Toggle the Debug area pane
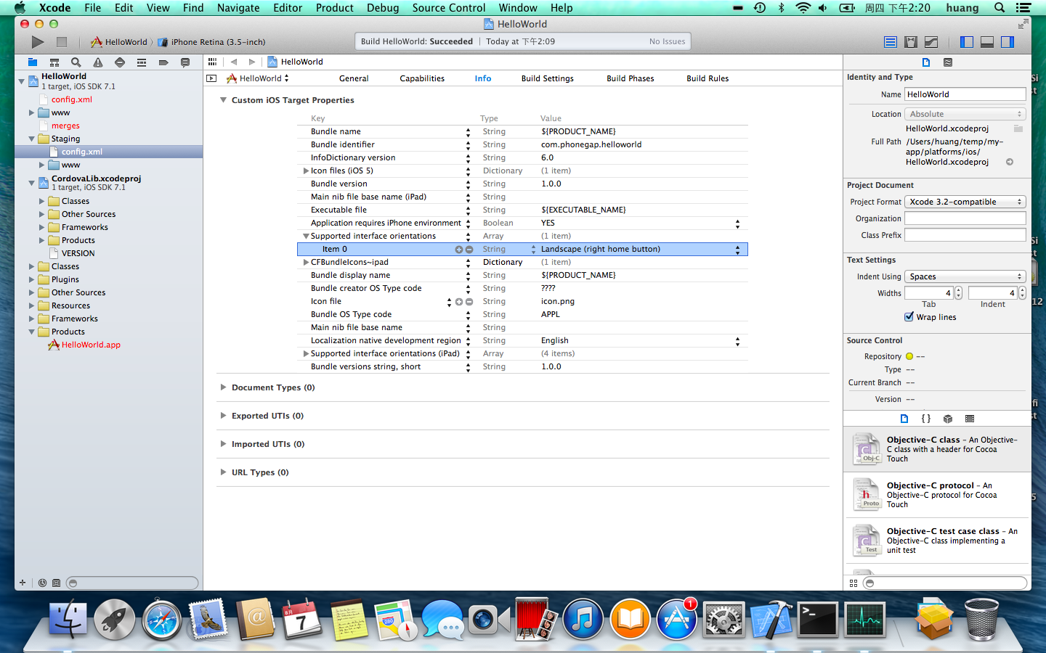Viewport: 1046px width, 653px height. tap(987, 42)
